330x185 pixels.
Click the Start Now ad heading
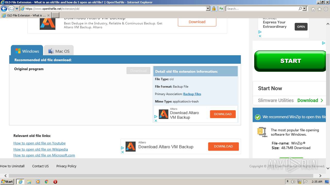[x=270, y=88]
